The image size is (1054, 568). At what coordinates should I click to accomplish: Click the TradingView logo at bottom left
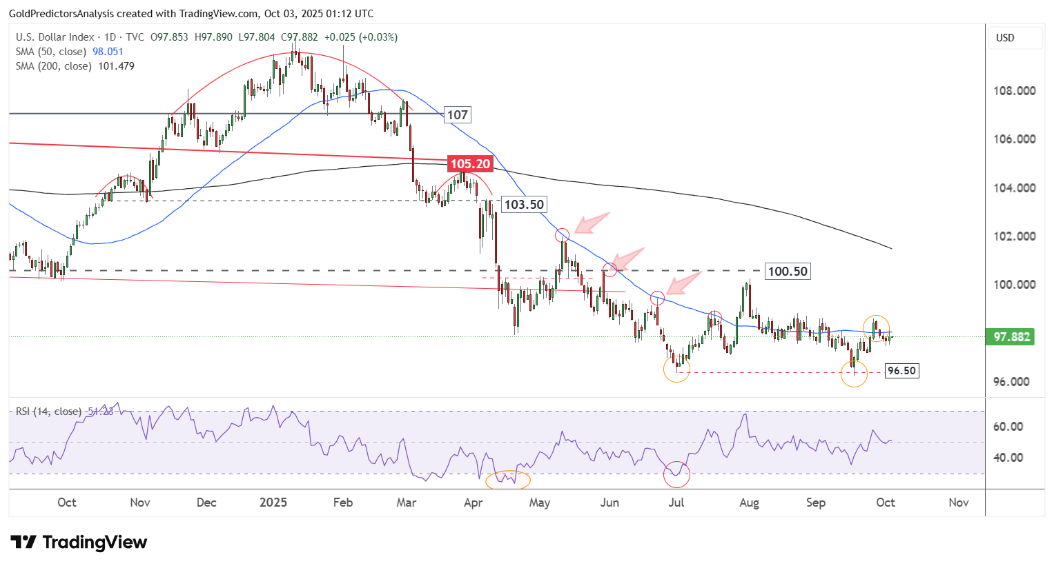[79, 542]
